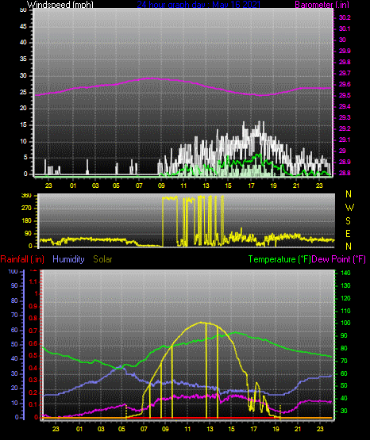This screenshot has height=440, width=370.
Task: Click '07' on the windspeed graph time axis
Action: (139, 186)
